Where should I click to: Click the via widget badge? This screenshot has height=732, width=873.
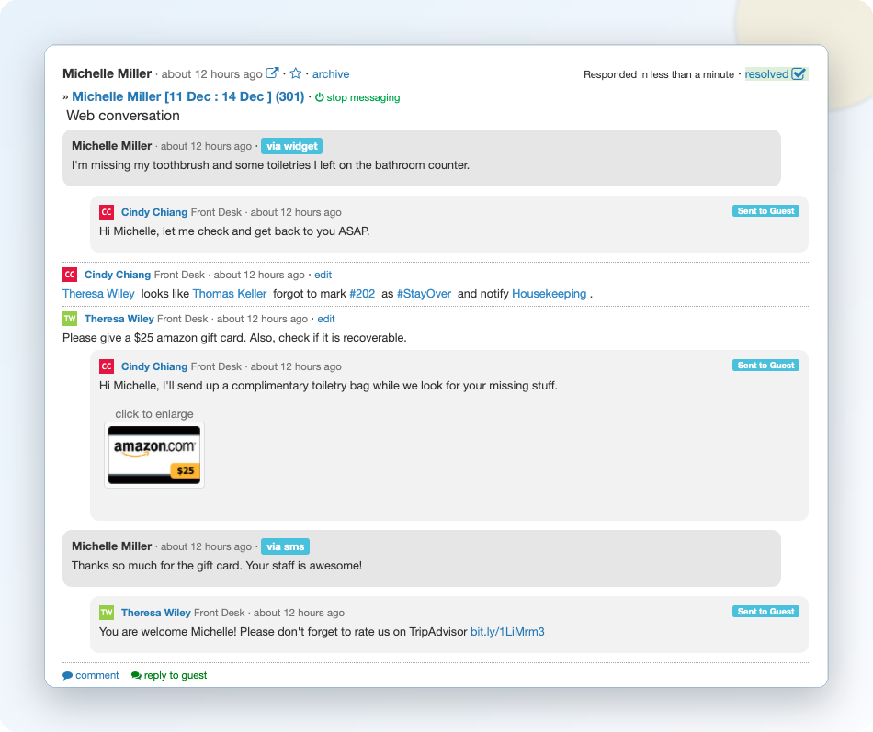[x=291, y=146]
